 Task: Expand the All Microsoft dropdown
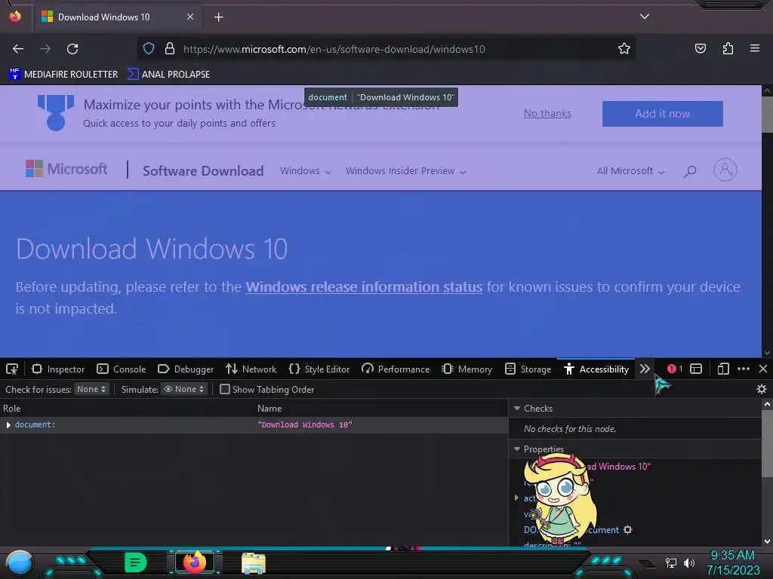pos(630,171)
